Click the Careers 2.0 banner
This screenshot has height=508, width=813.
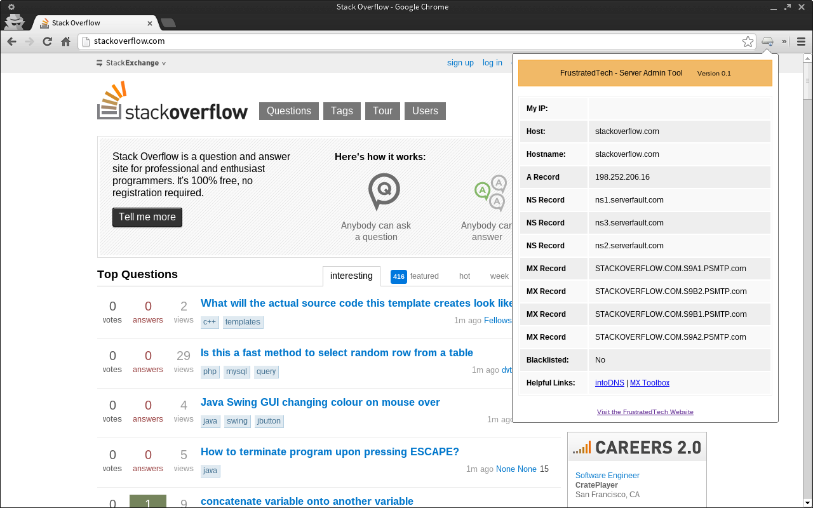tap(637, 447)
